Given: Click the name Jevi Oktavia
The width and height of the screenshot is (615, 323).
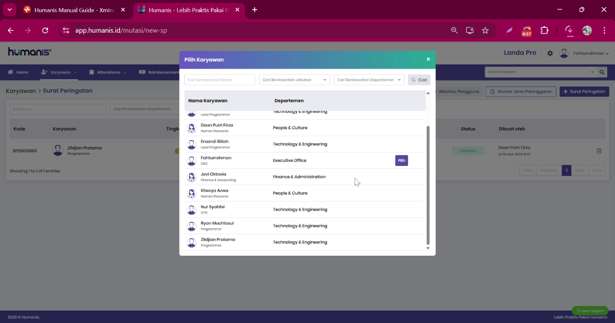Looking at the screenshot, I should coord(213,174).
